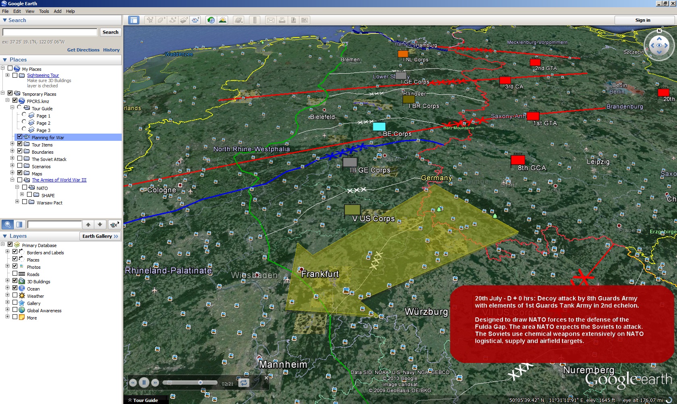Open the View menu

pyautogui.click(x=30, y=11)
